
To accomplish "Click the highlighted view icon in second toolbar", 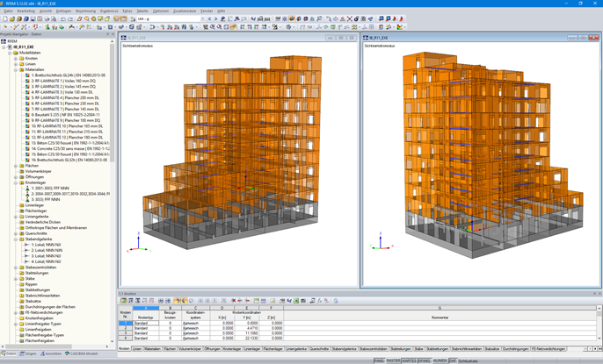I will (233, 27).
